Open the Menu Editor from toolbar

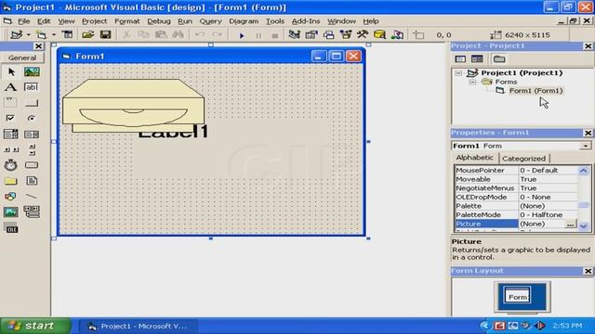(x=68, y=35)
